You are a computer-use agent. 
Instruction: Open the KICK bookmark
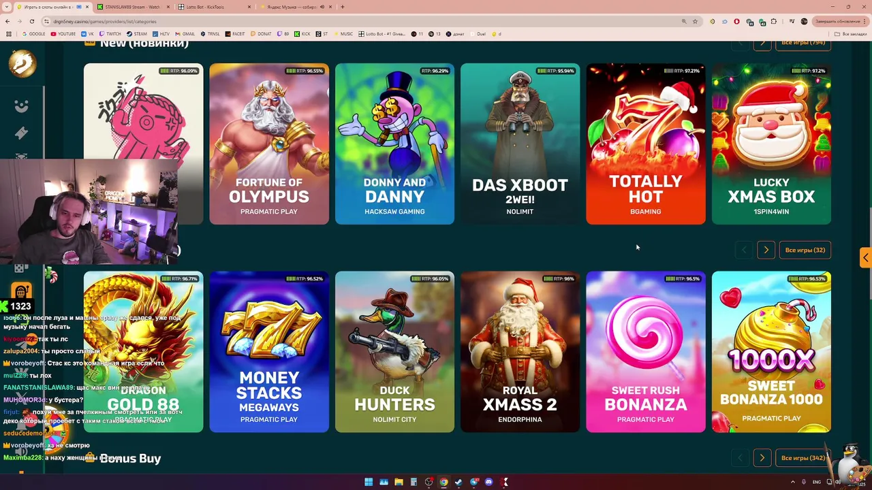tap(302, 34)
